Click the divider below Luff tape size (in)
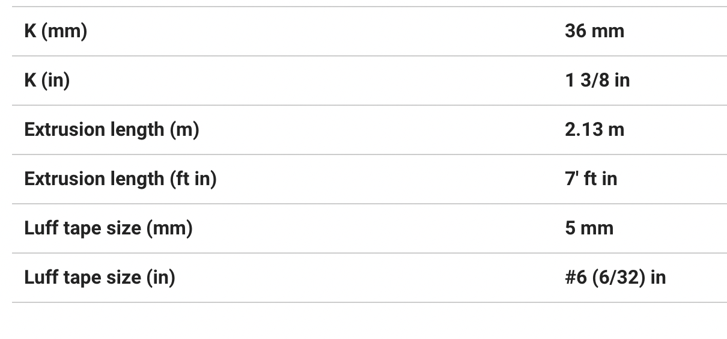This screenshot has width=727, height=339. coord(369,302)
